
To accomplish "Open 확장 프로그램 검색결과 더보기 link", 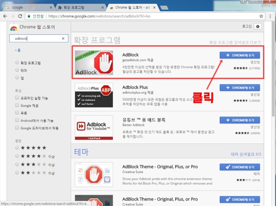I will click(235, 42).
